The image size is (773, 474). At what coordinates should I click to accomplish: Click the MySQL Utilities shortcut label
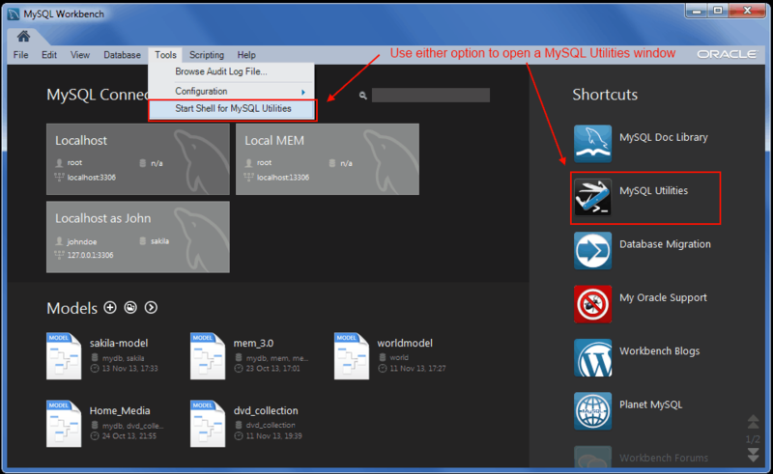(653, 191)
